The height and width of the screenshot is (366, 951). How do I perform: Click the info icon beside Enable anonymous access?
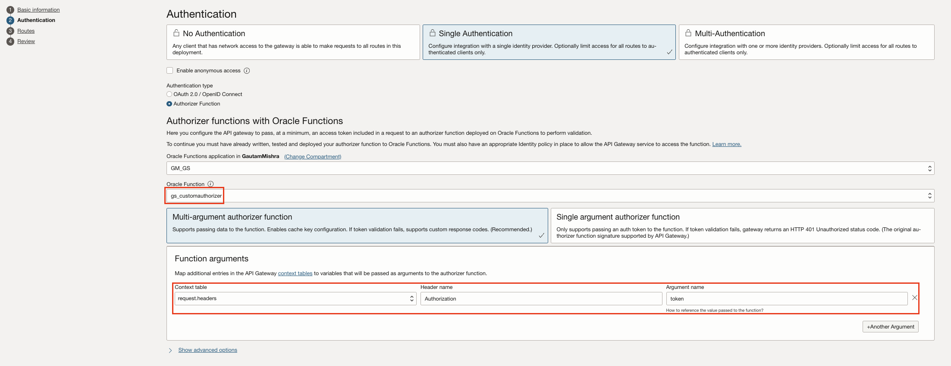[247, 71]
